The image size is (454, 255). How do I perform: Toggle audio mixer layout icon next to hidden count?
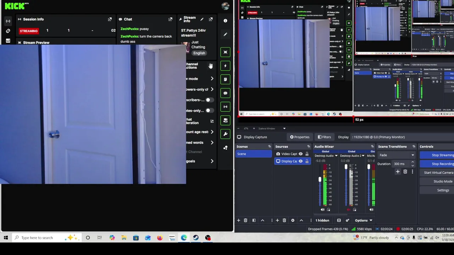click(x=339, y=220)
